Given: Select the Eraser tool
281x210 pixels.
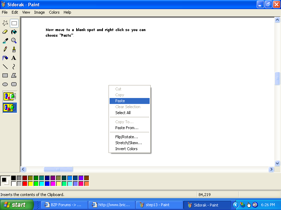Looking at the screenshot, I should [5, 32].
